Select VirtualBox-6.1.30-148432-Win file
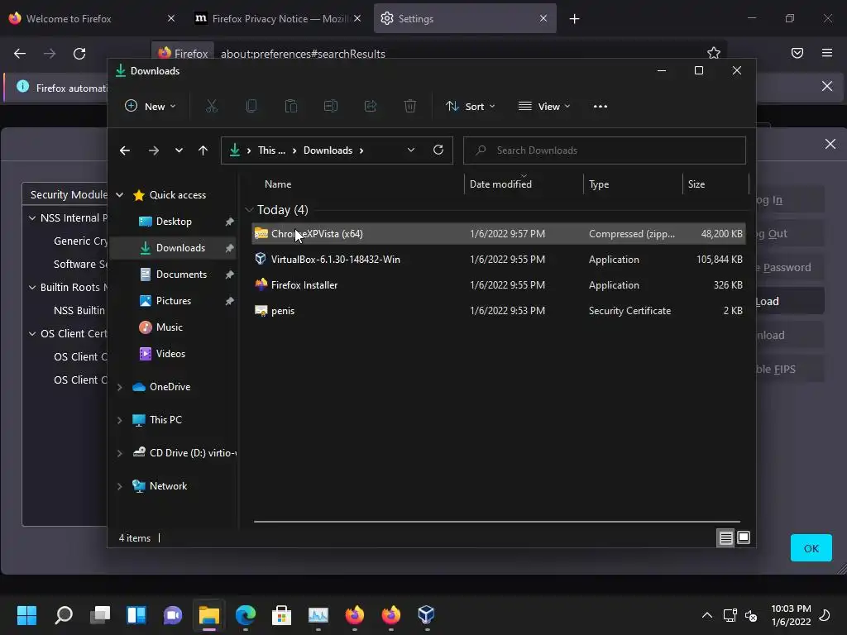Viewport: 847px width, 635px height. coord(498,259)
